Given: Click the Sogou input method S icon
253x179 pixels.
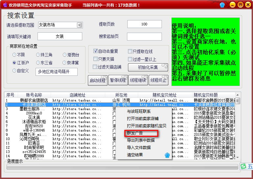Looking at the screenshot, I should 243,166.
